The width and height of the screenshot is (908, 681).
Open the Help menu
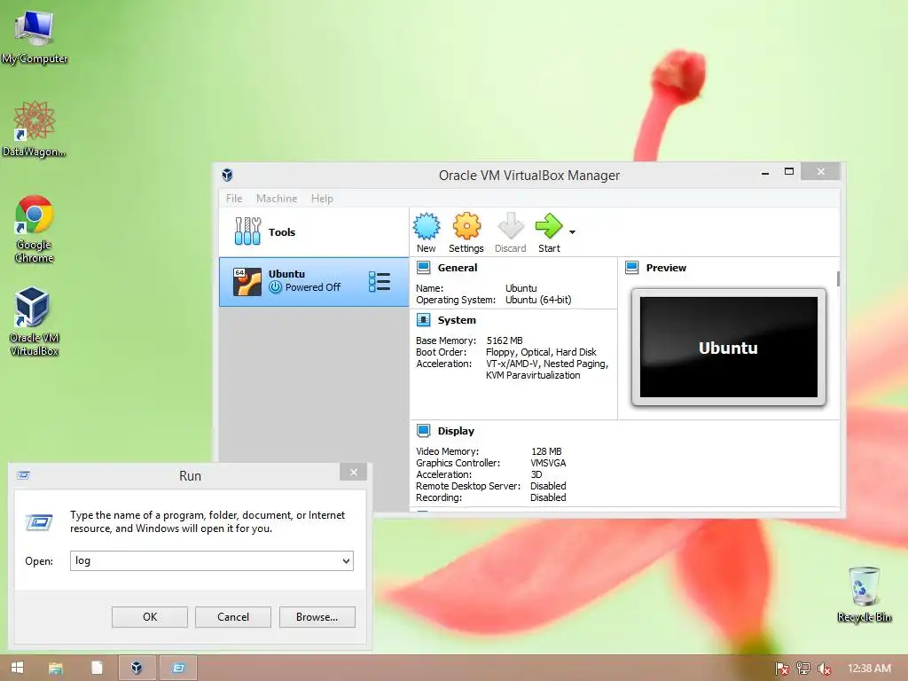(322, 199)
